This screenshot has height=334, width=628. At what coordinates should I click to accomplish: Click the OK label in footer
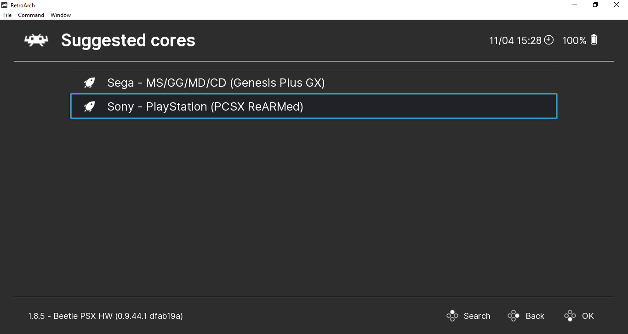click(x=588, y=316)
